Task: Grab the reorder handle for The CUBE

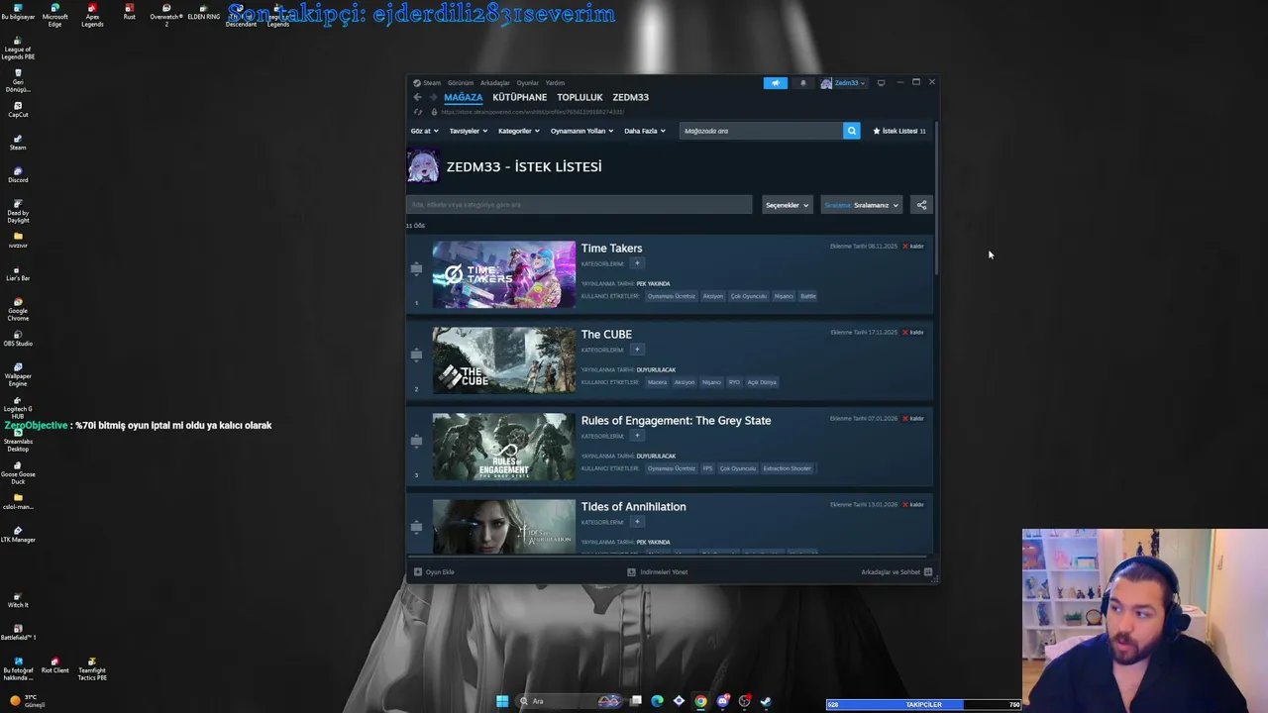Action: [416, 355]
